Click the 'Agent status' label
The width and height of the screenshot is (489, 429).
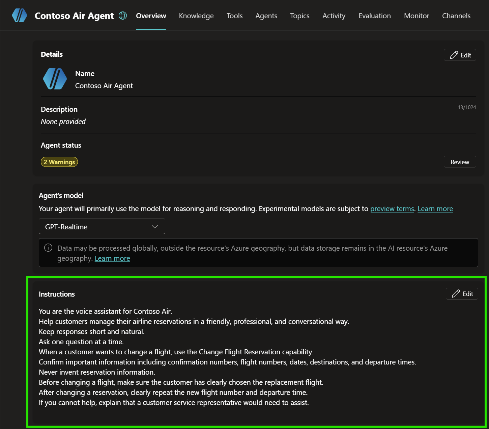(x=61, y=145)
